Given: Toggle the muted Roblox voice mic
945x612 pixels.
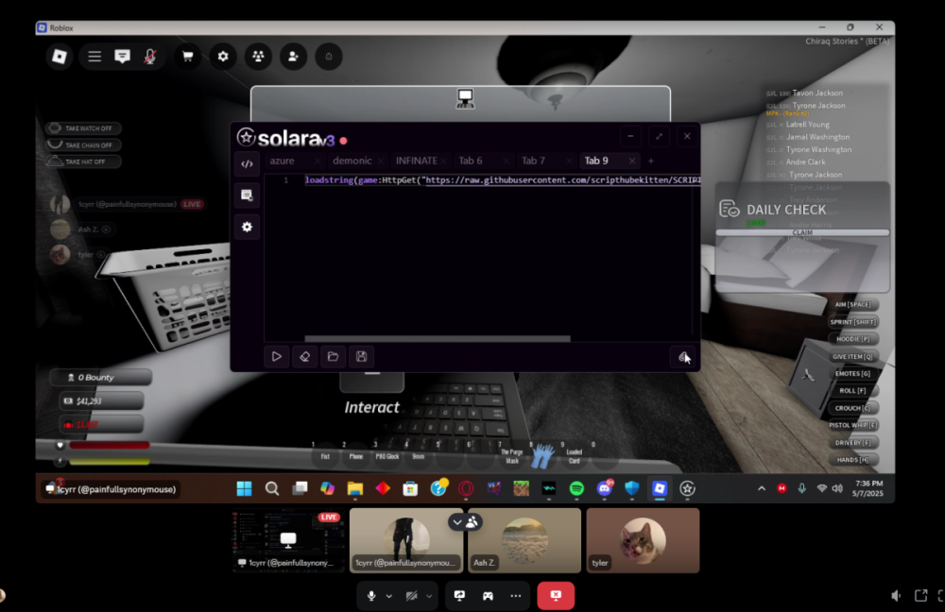Looking at the screenshot, I should coord(150,57).
